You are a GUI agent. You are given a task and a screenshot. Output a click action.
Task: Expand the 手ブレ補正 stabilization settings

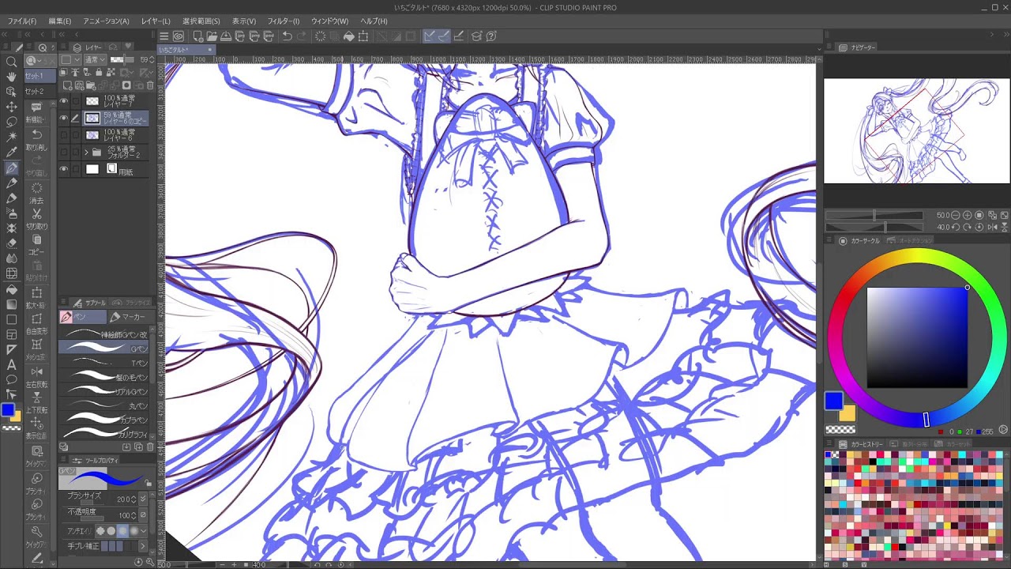point(144,546)
